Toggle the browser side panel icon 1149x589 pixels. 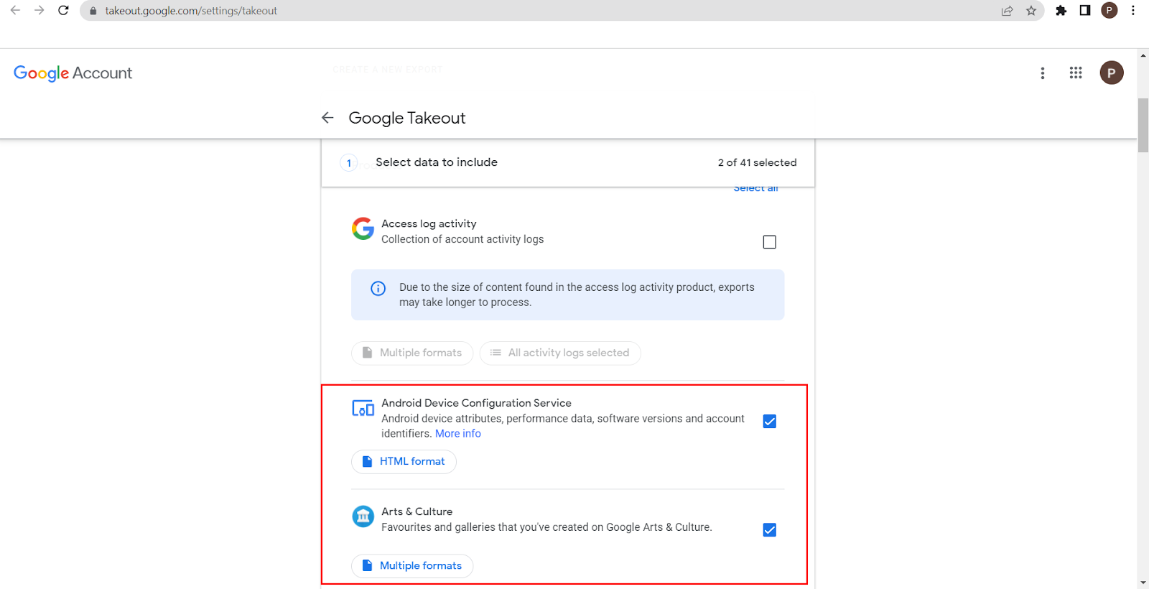click(x=1085, y=11)
